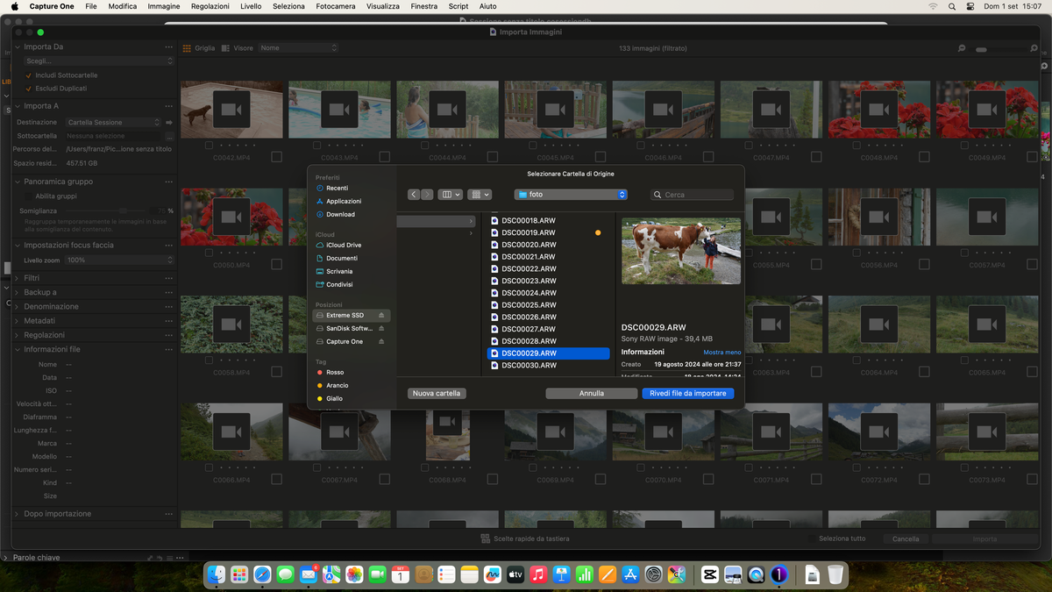
Task: Uncheck Includi Sottocartelle
Action: (x=29, y=75)
